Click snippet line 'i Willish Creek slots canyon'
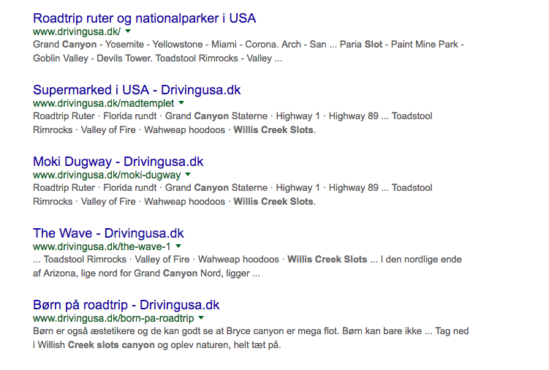 coord(157,345)
